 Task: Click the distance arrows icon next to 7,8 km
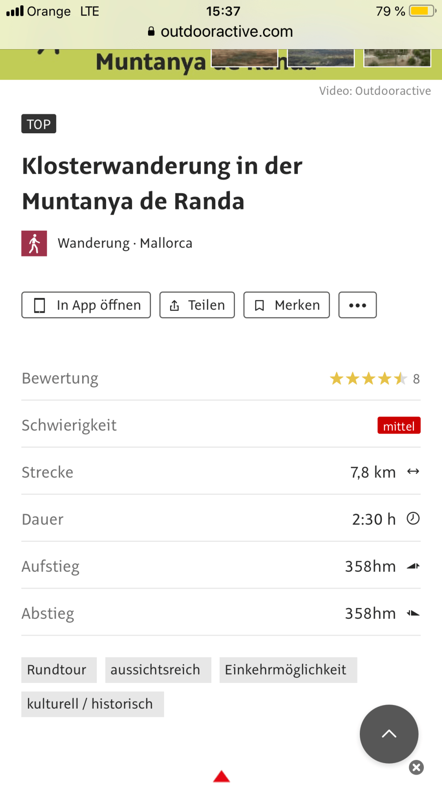413,472
